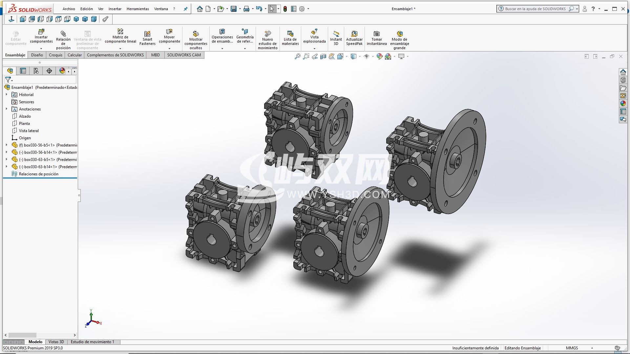The image size is (630, 354).
Task: Click the Insertar componentes icon
Action: 41,32
